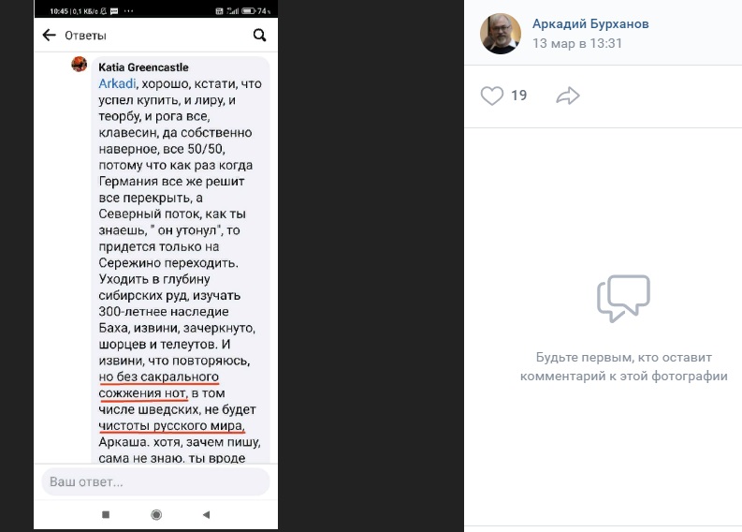Screen dimensions: 742x532
Task: Tap the back arrow next to Ответы
Action: point(50,35)
